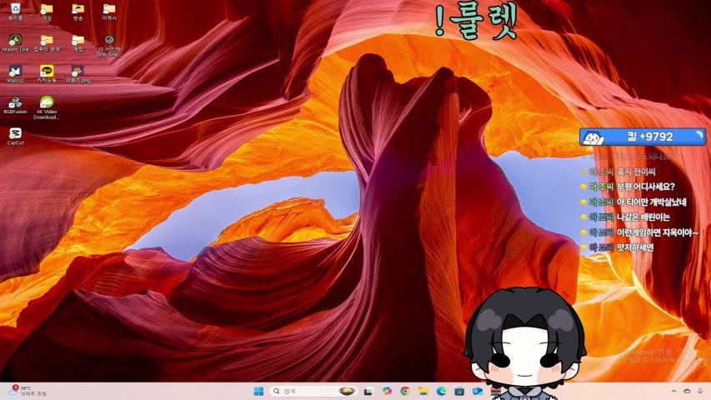The width and height of the screenshot is (711, 400).
Task: Open the 이력서 folder on desktop
Action: click(x=109, y=12)
